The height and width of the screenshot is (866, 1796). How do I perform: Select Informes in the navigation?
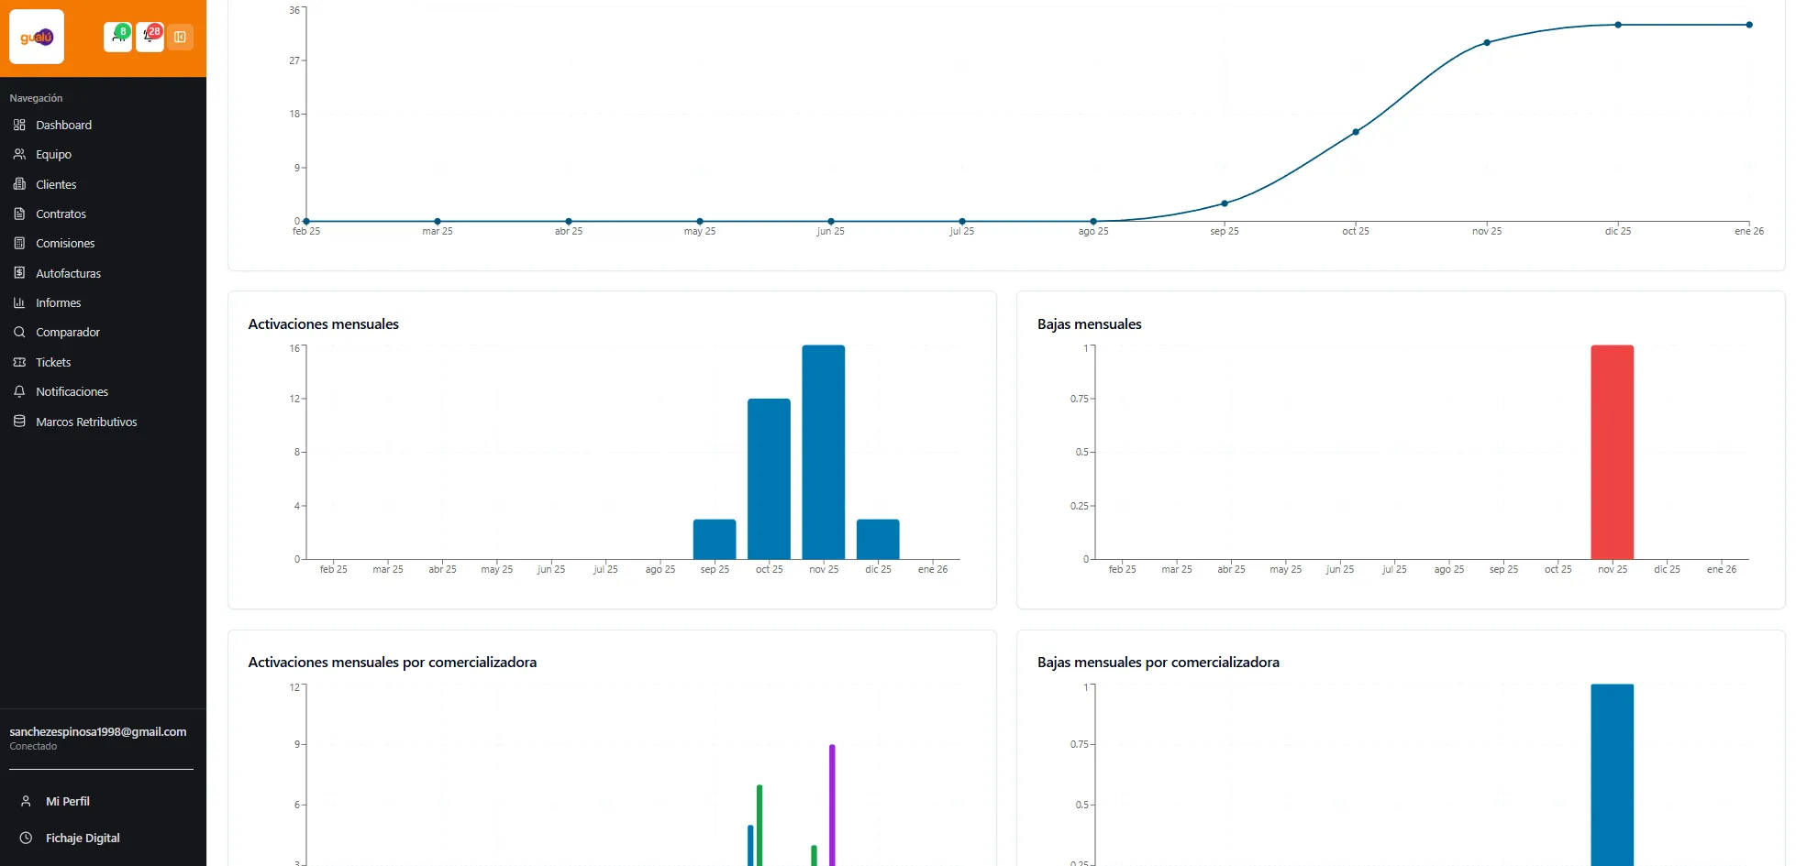point(58,303)
